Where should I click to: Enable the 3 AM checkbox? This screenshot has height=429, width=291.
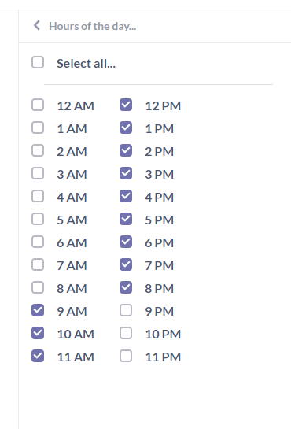pos(38,173)
